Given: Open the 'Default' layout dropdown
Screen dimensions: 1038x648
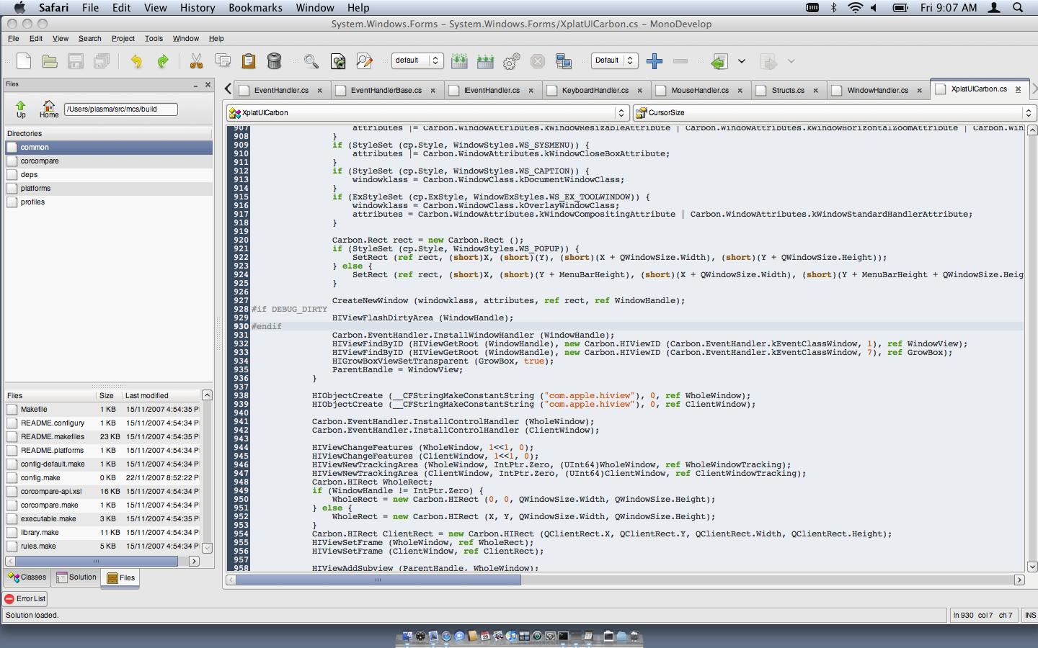Looking at the screenshot, I should [615, 60].
